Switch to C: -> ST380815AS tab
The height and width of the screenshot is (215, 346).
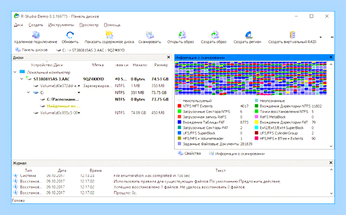click(x=90, y=50)
